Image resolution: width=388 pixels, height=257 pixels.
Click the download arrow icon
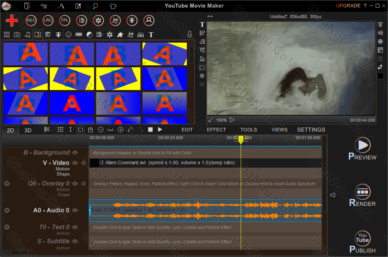tap(190, 34)
